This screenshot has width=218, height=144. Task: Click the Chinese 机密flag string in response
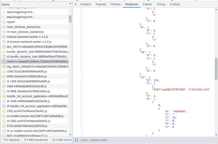click(181, 89)
